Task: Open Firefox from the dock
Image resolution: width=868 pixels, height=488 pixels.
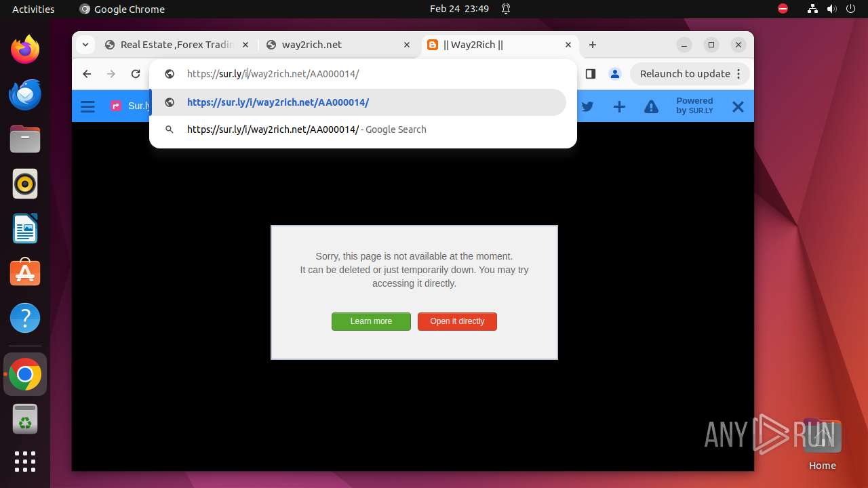Action: click(25, 49)
